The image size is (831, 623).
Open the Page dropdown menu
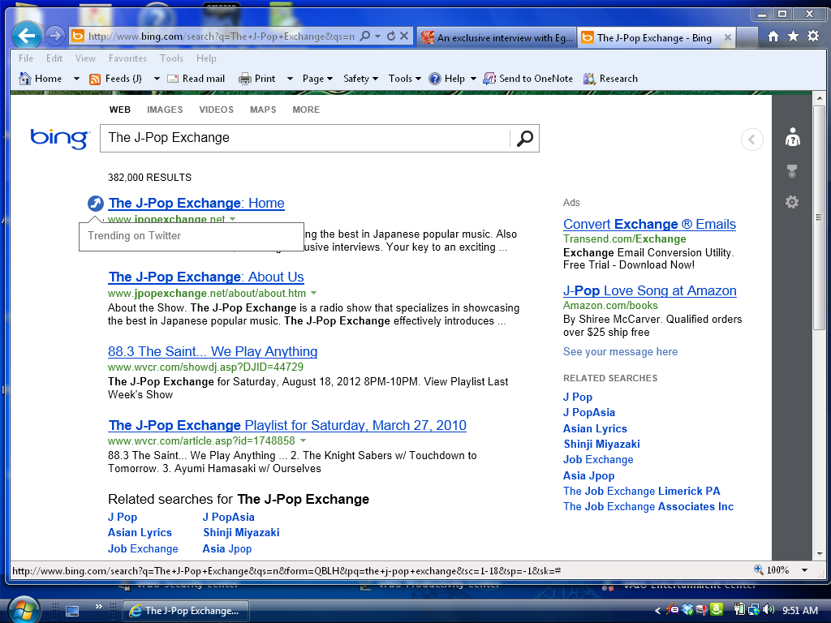tap(317, 79)
